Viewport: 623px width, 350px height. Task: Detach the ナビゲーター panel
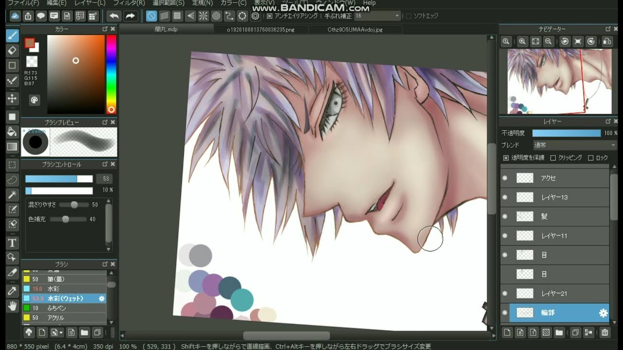(x=607, y=29)
